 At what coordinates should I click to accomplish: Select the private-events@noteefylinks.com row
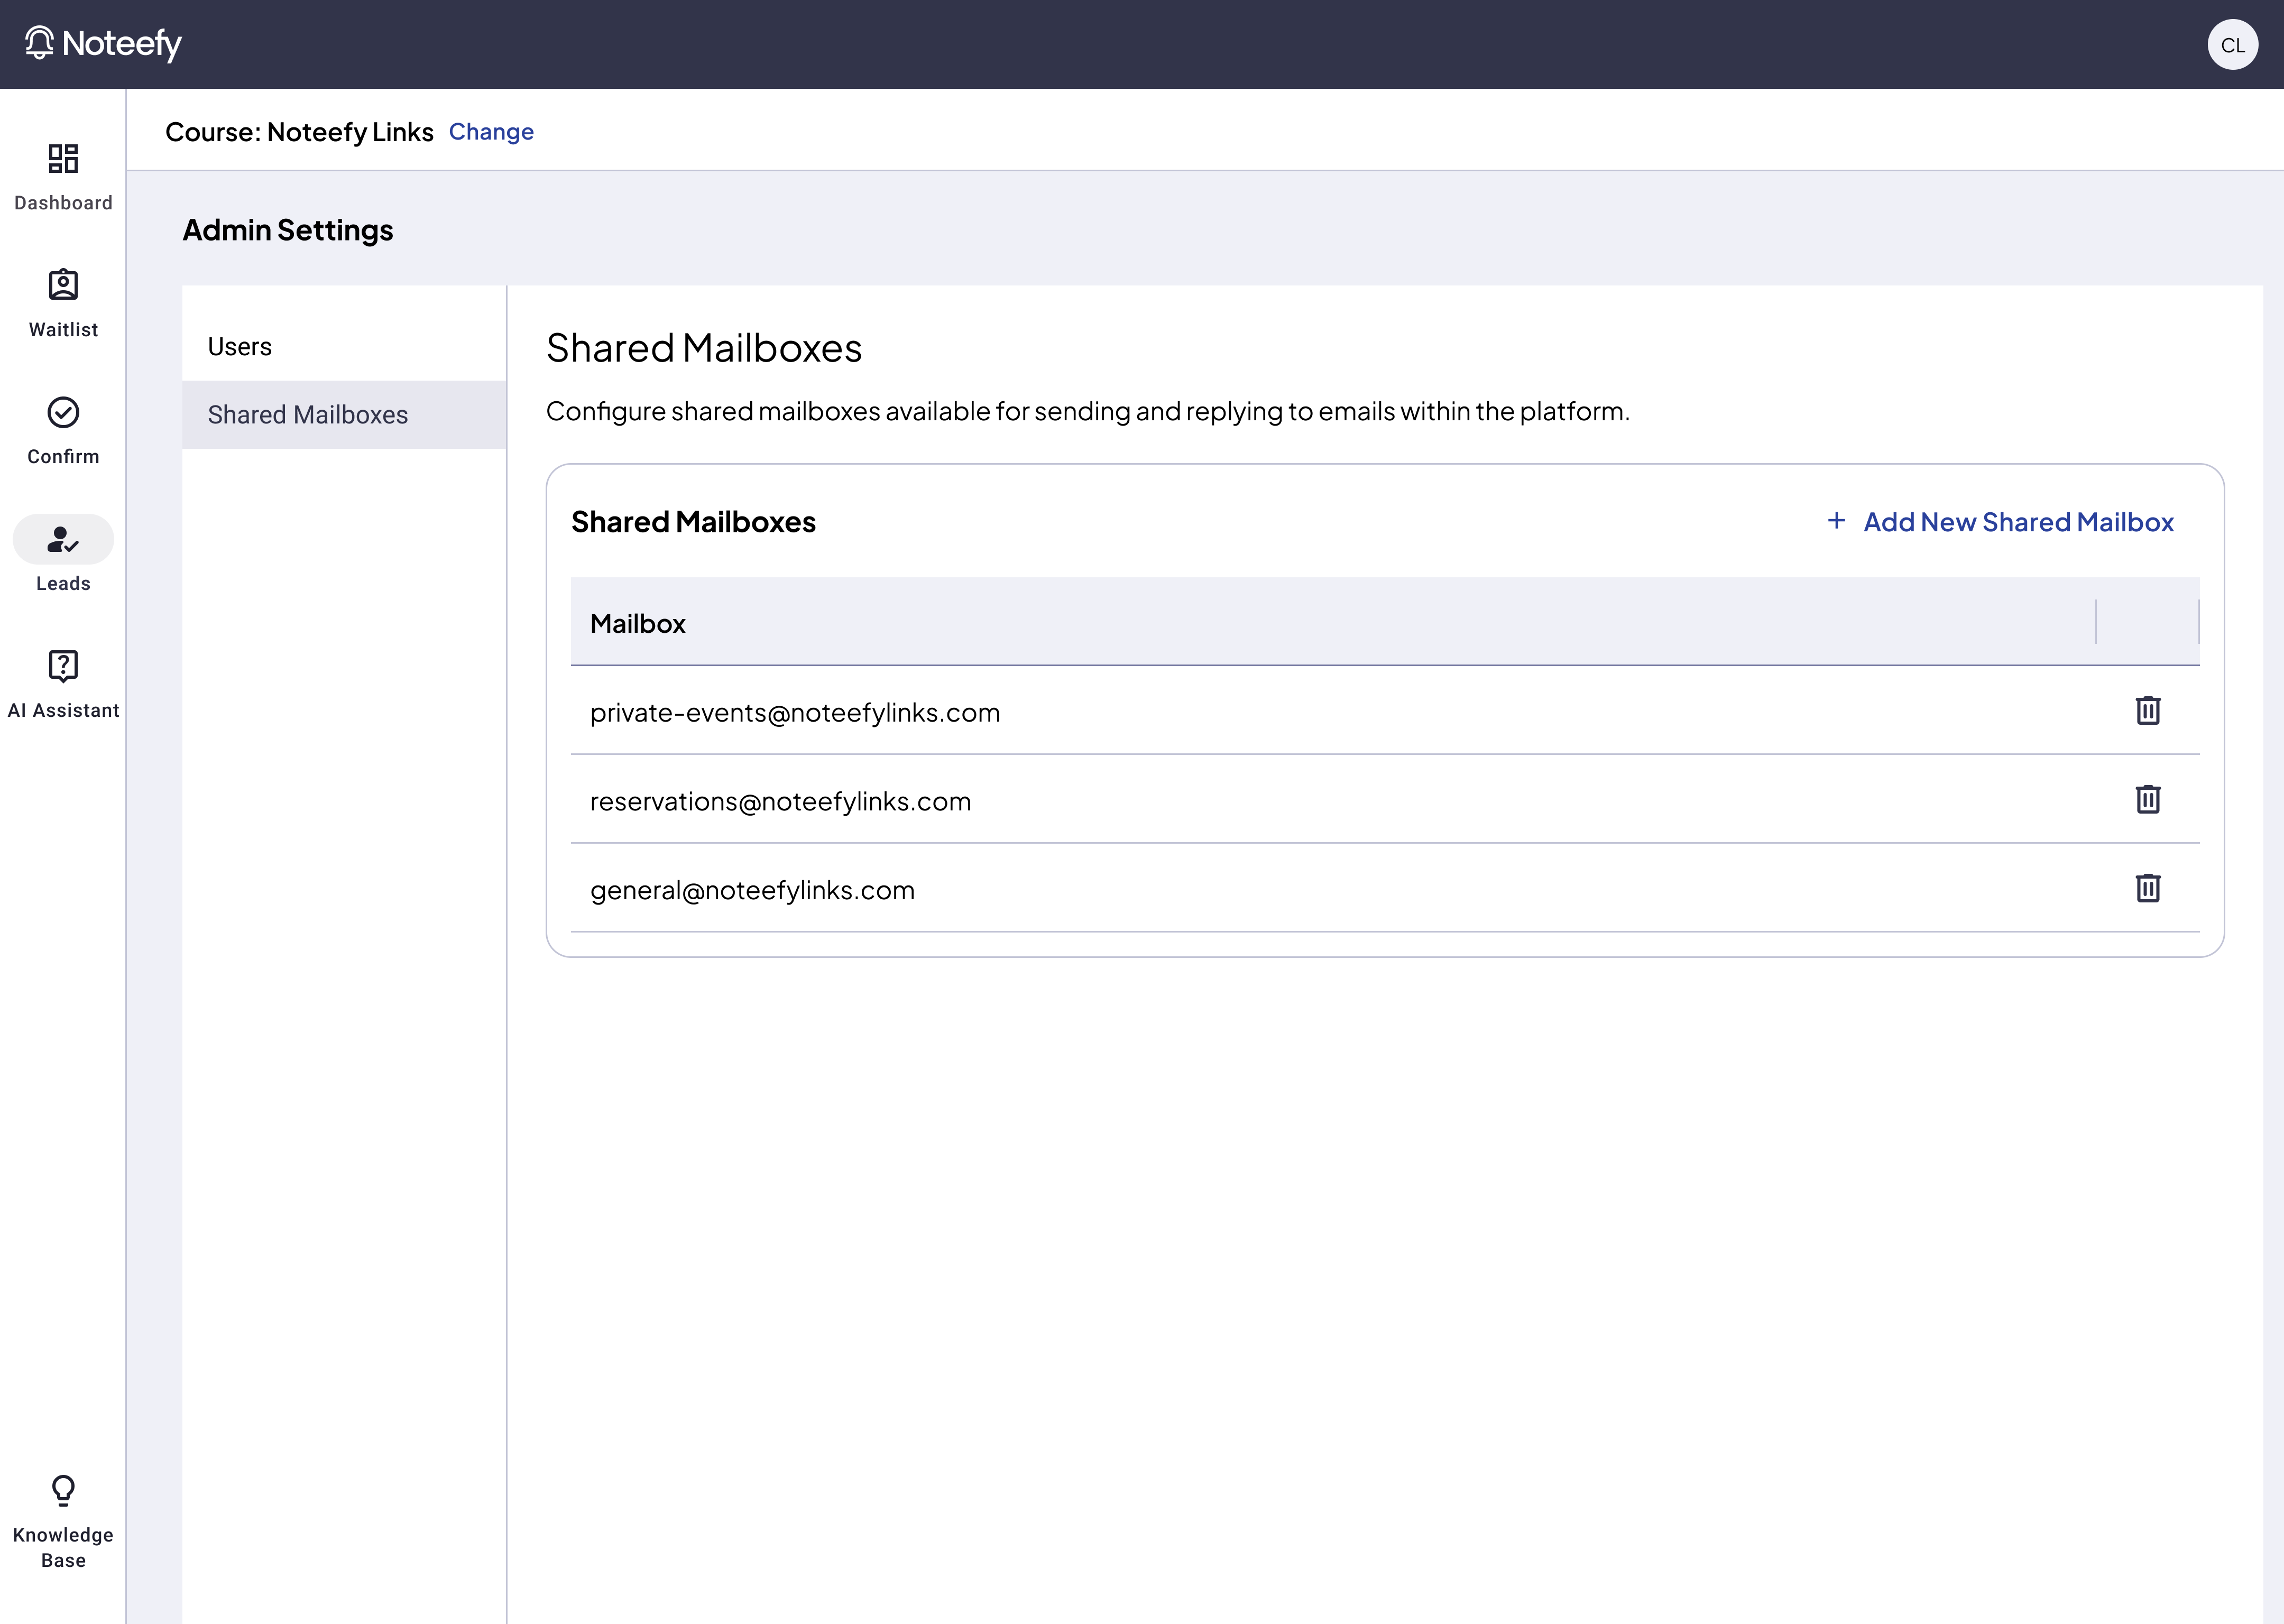(x=795, y=713)
